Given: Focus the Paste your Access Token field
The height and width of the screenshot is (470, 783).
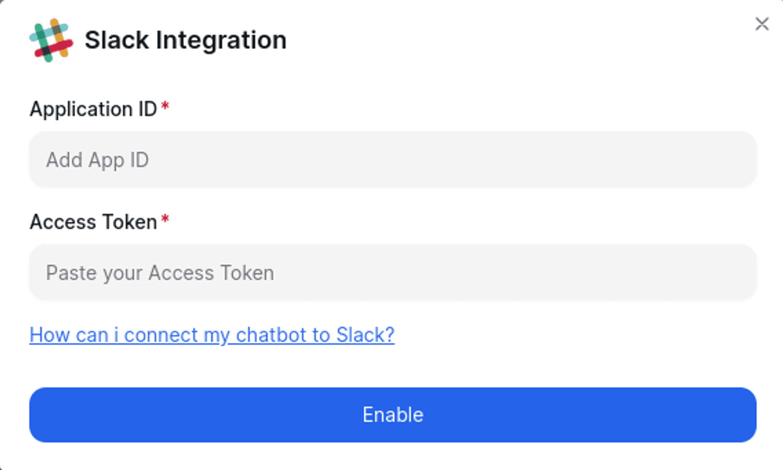Looking at the screenshot, I should pyautogui.click(x=392, y=272).
